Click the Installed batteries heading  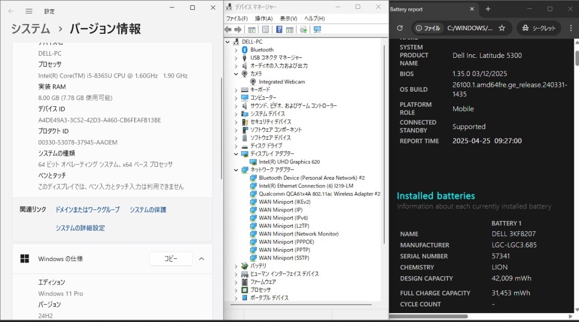coord(436,195)
